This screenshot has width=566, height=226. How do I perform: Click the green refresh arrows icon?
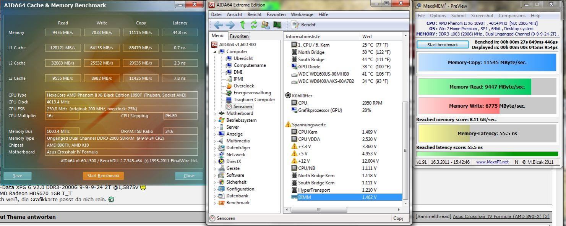254,25
